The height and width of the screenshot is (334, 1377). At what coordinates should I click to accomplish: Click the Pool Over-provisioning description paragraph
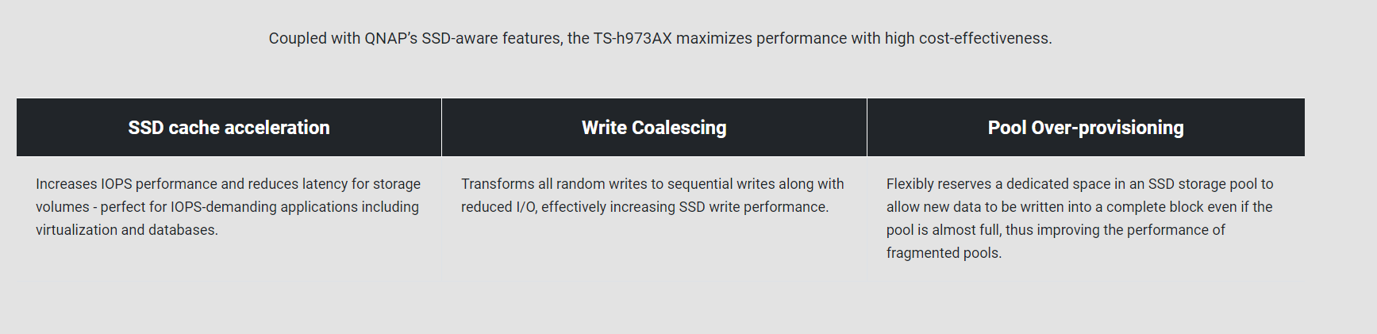[1079, 218]
